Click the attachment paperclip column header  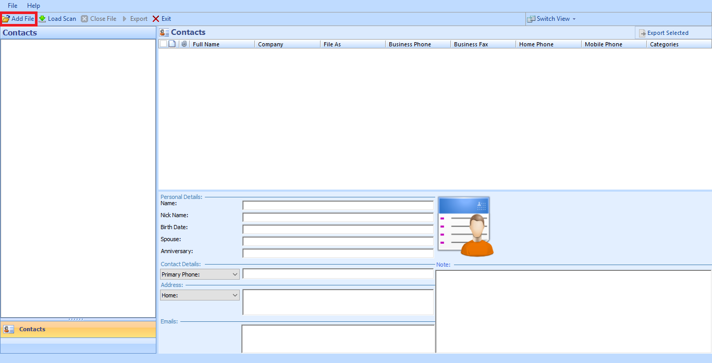[184, 44]
